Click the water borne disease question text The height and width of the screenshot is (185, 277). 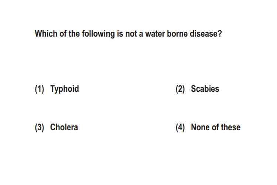128,34
